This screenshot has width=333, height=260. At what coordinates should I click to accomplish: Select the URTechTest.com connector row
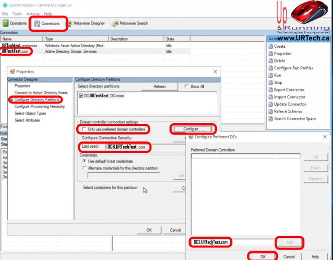17,51
